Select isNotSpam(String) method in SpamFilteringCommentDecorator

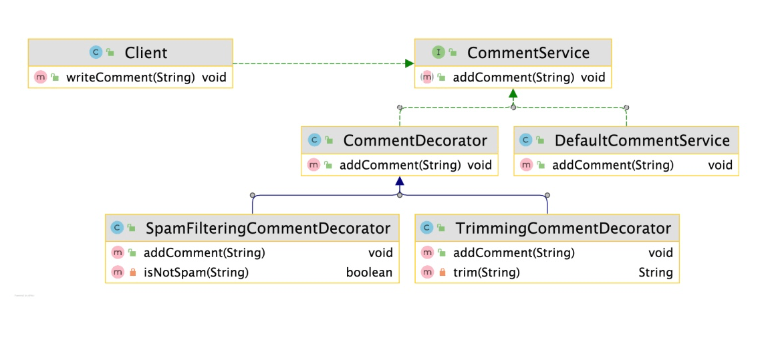click(x=196, y=273)
